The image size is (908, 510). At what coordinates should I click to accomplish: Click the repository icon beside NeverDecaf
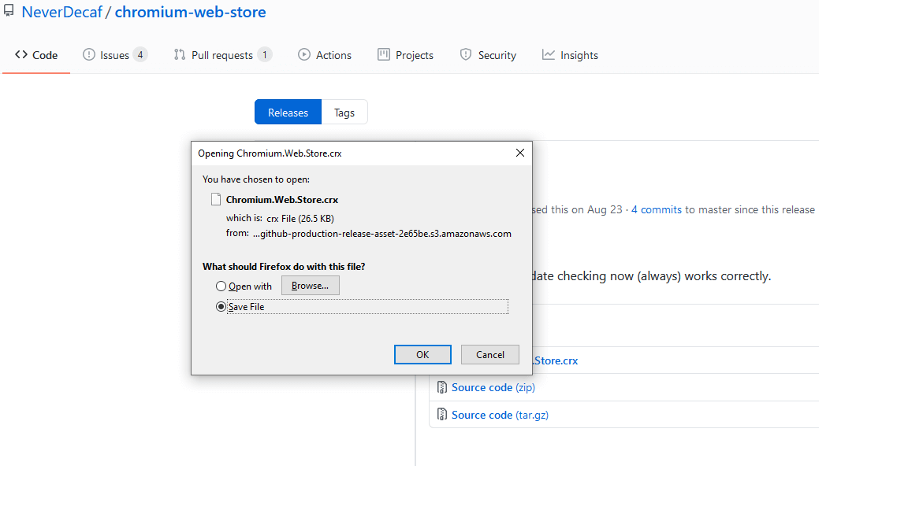[9, 12]
